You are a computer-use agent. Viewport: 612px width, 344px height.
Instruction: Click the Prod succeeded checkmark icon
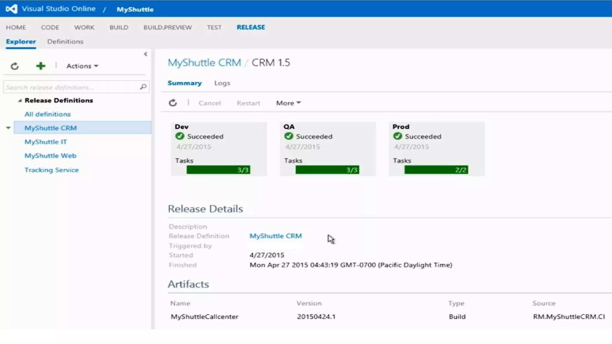pyautogui.click(x=397, y=136)
